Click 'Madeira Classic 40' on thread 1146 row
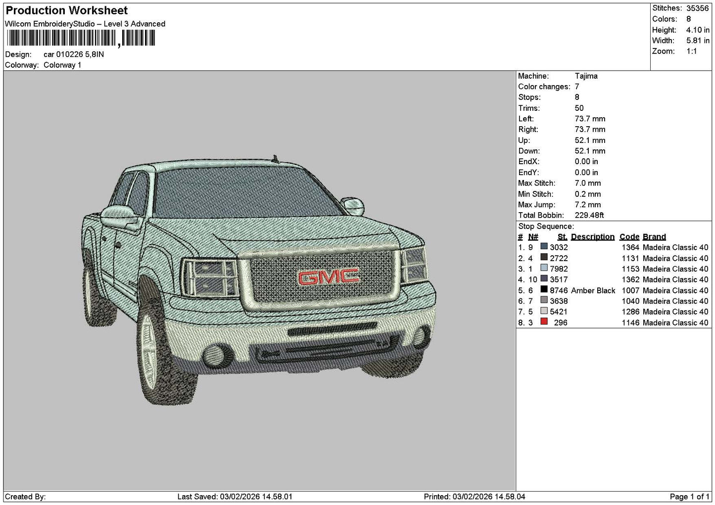Viewport: 715px width, 505px height. (x=675, y=323)
